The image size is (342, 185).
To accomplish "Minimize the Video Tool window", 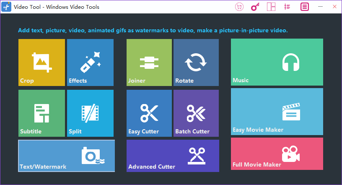I will tap(321, 7).
